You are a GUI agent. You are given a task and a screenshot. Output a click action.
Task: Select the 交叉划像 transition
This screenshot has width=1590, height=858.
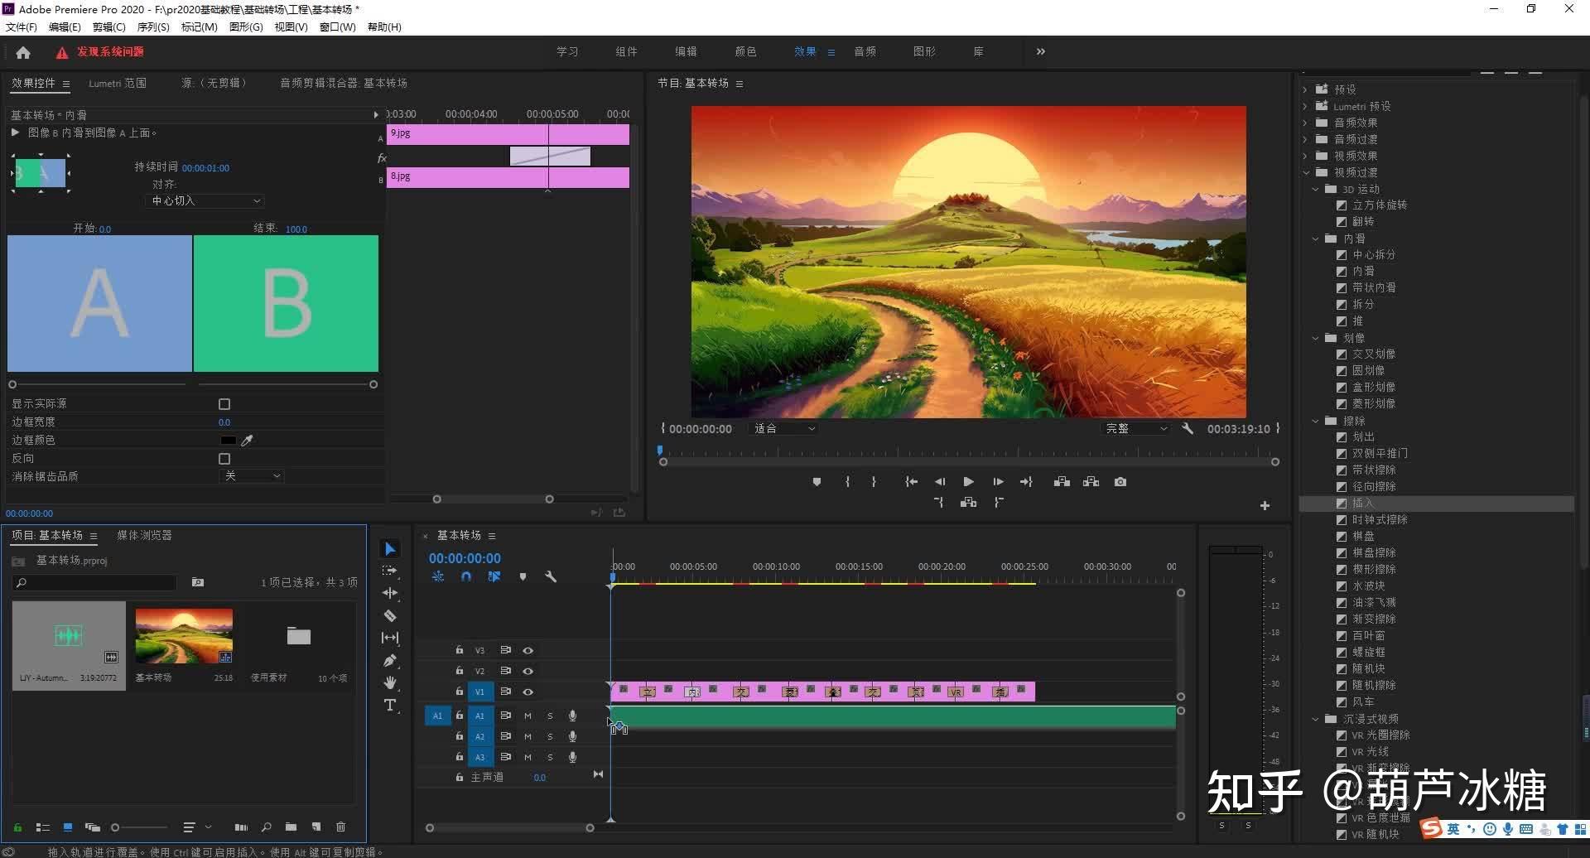(x=1374, y=354)
